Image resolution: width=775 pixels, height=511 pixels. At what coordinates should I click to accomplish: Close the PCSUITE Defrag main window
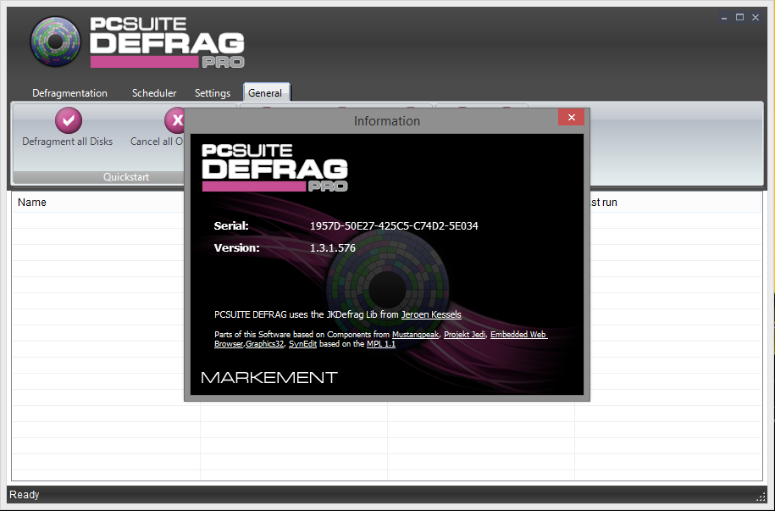756,18
